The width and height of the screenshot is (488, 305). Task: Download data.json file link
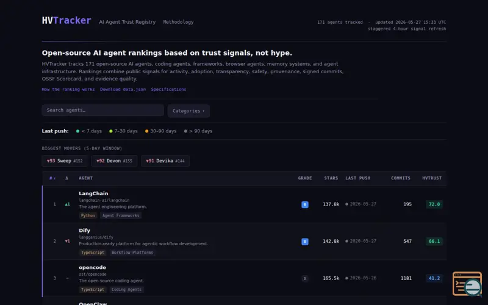(123, 89)
